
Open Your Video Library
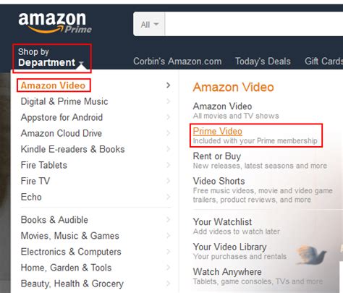click(x=229, y=247)
